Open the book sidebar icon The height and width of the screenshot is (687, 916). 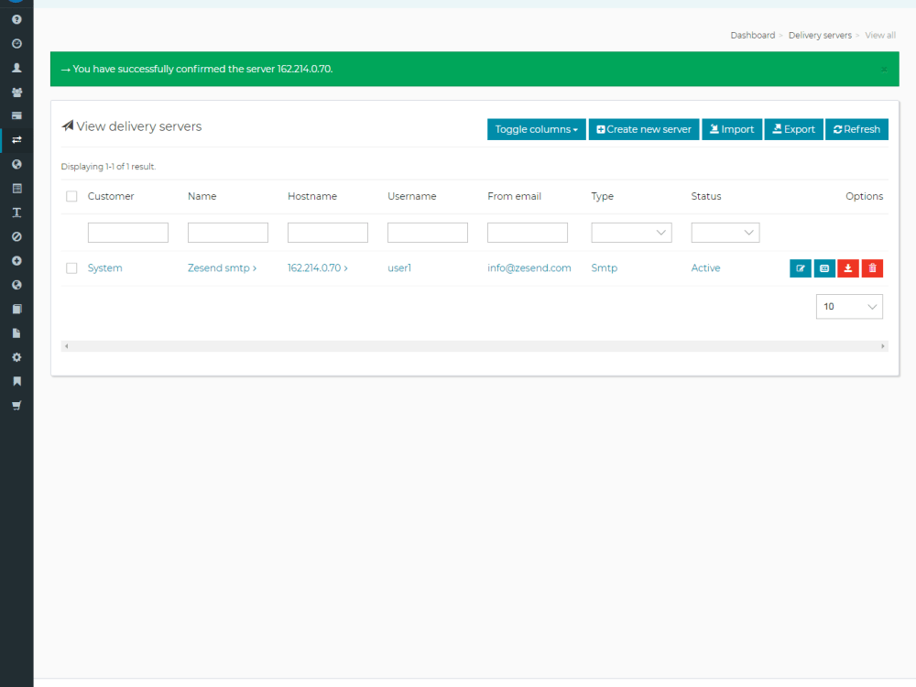click(16, 309)
